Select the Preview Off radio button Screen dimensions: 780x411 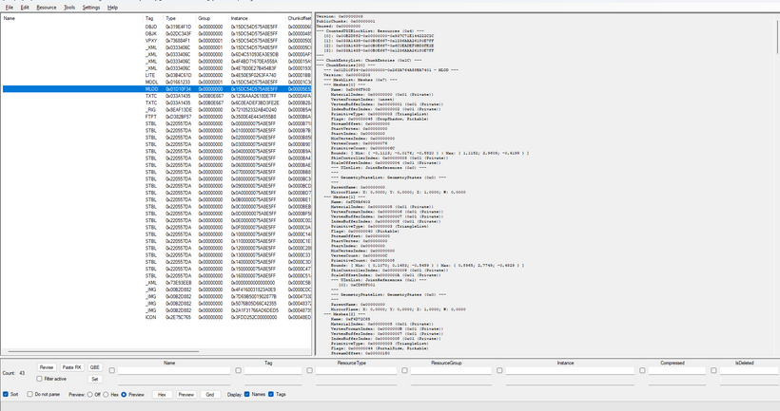pos(90,395)
